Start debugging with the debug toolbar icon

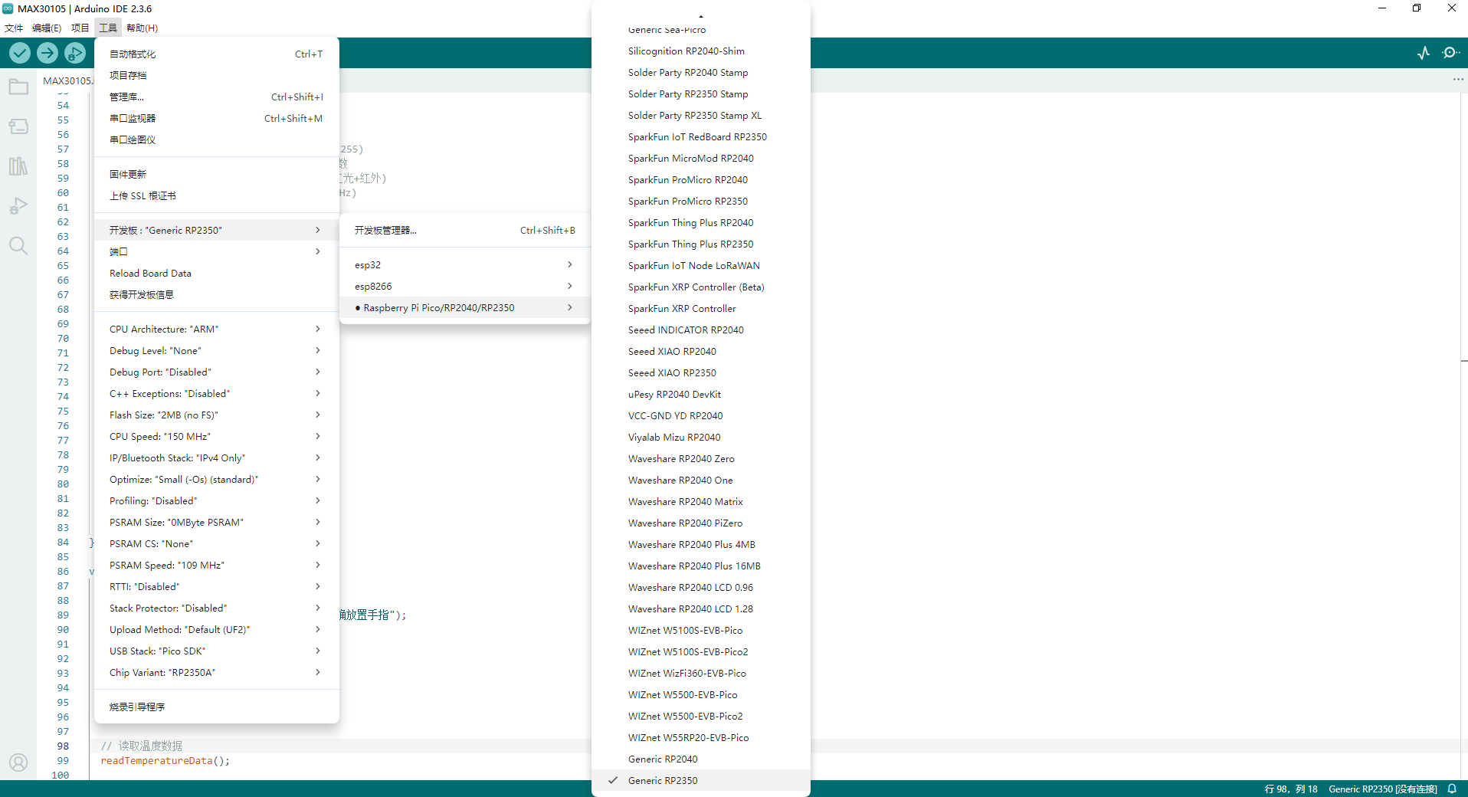coord(75,53)
